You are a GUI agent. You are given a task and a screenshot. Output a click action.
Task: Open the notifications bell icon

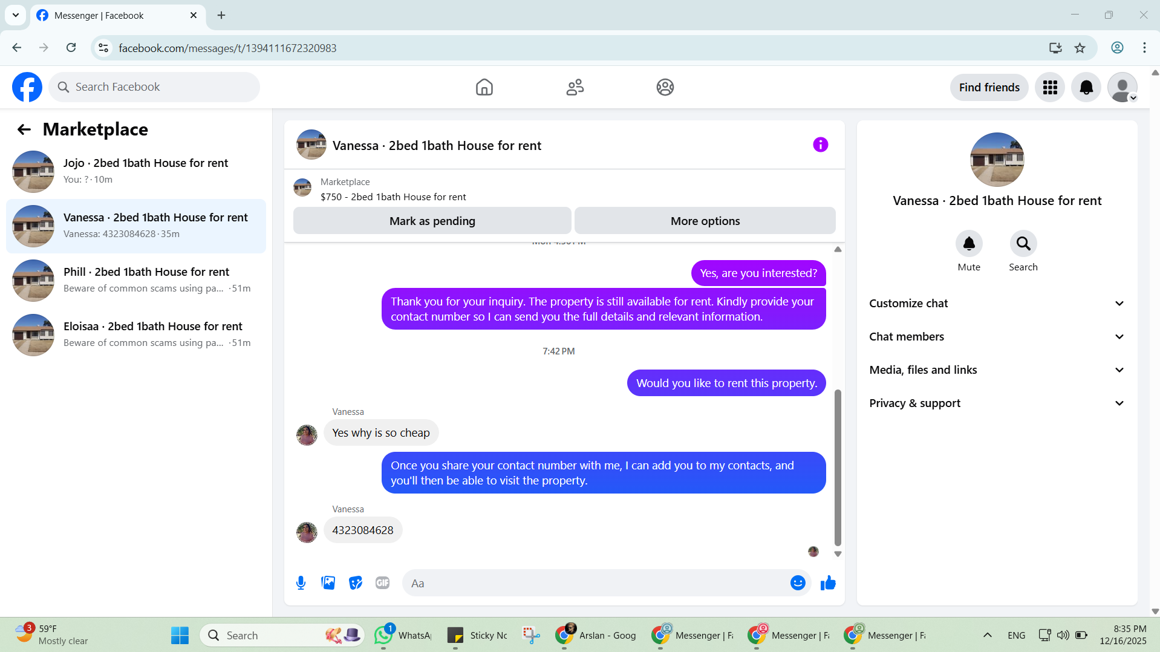[x=1086, y=87]
